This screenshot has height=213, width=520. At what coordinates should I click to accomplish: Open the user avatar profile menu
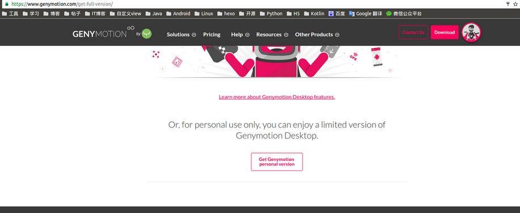point(471,32)
